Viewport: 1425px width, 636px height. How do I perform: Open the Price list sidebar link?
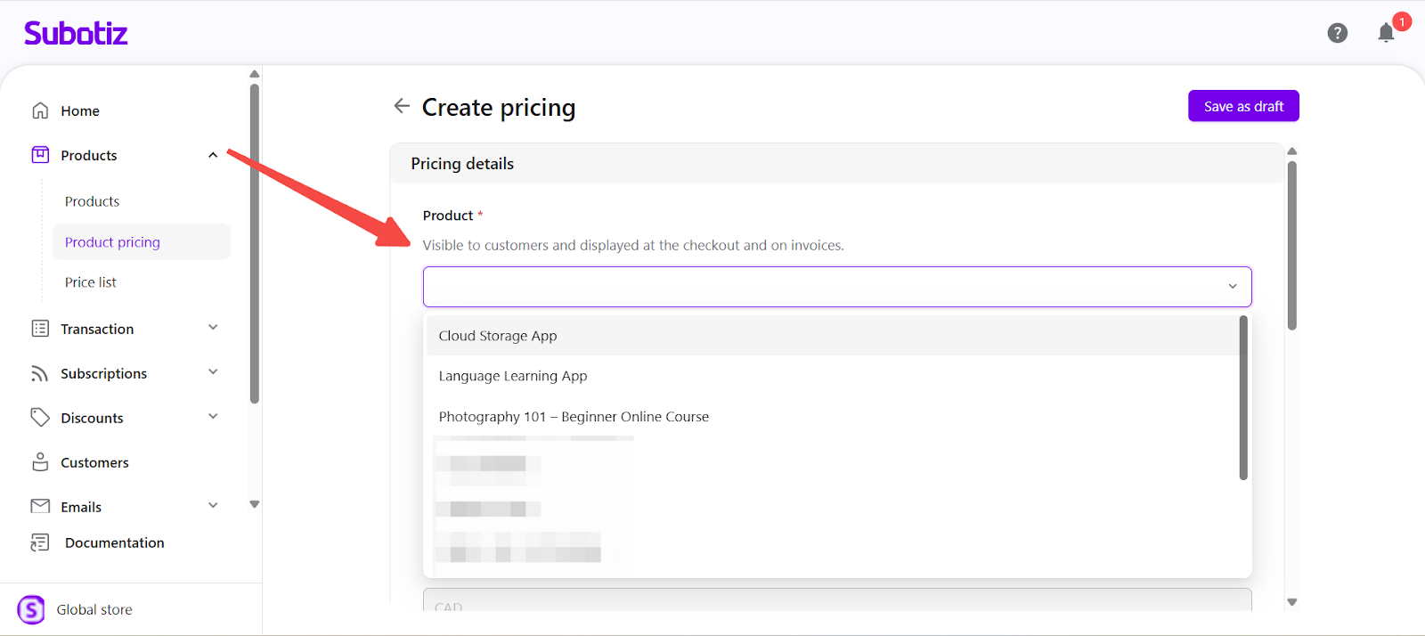click(x=91, y=282)
